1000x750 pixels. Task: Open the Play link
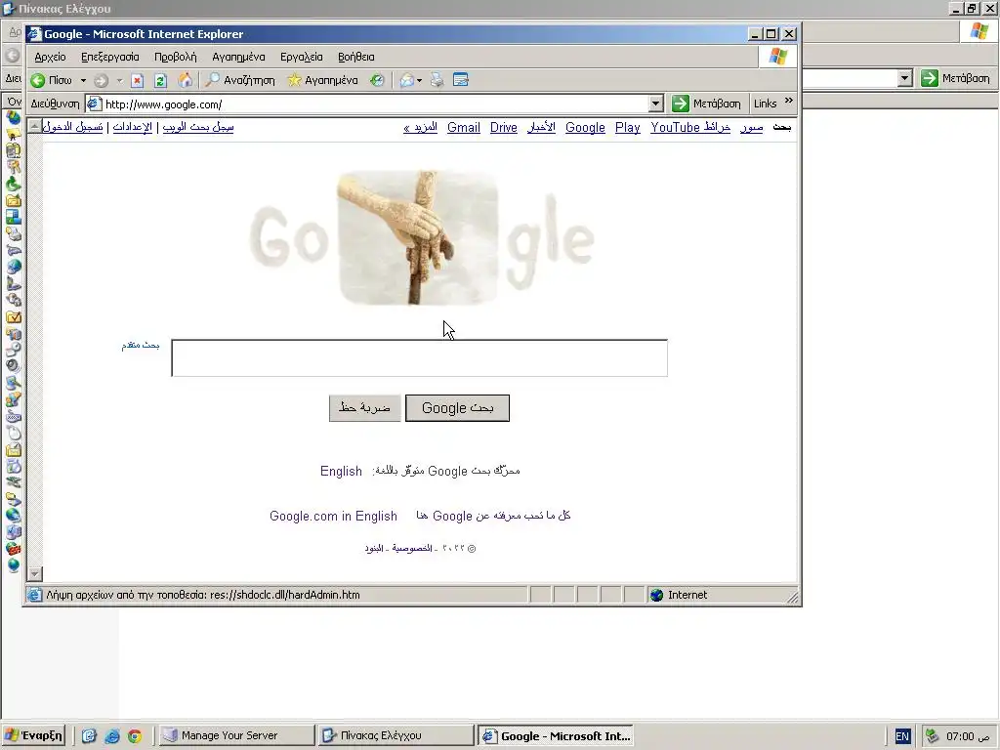[628, 128]
